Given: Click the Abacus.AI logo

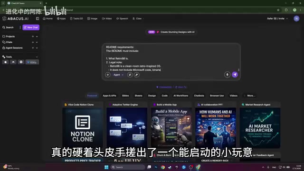Looking at the screenshot, I should click(x=16, y=19).
